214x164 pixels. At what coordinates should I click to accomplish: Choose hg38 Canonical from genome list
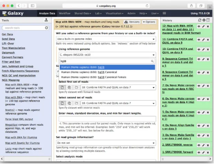107,72
